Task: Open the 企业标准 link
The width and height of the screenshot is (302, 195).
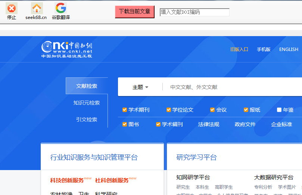Action: pos(281,124)
